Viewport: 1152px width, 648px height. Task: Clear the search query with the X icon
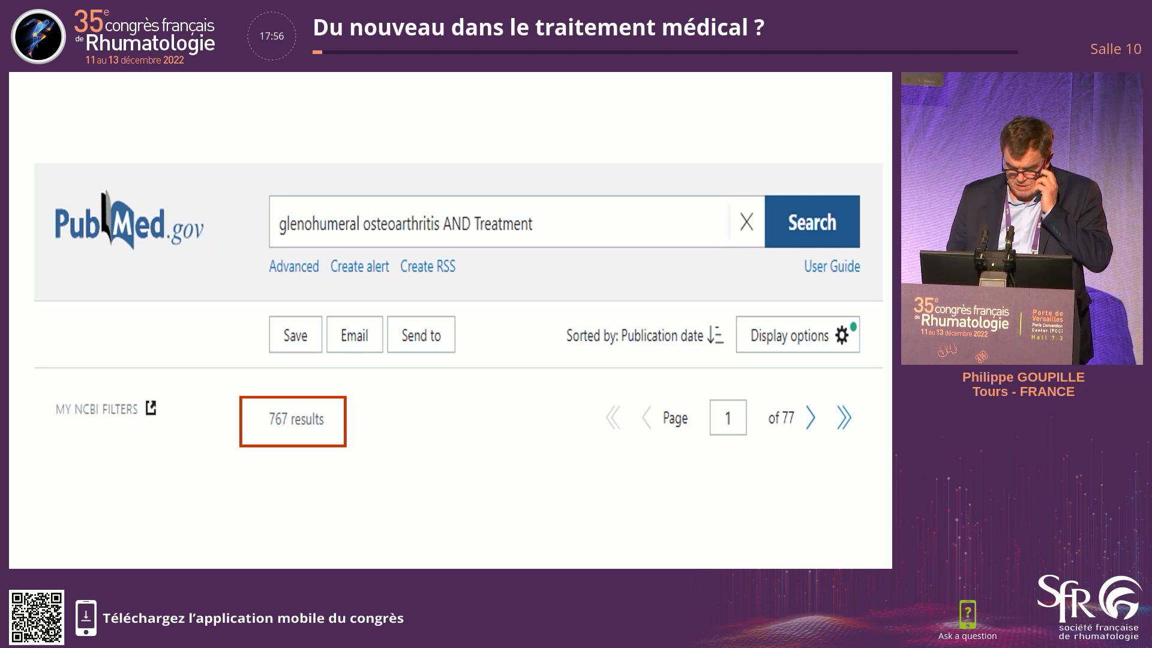click(x=746, y=222)
